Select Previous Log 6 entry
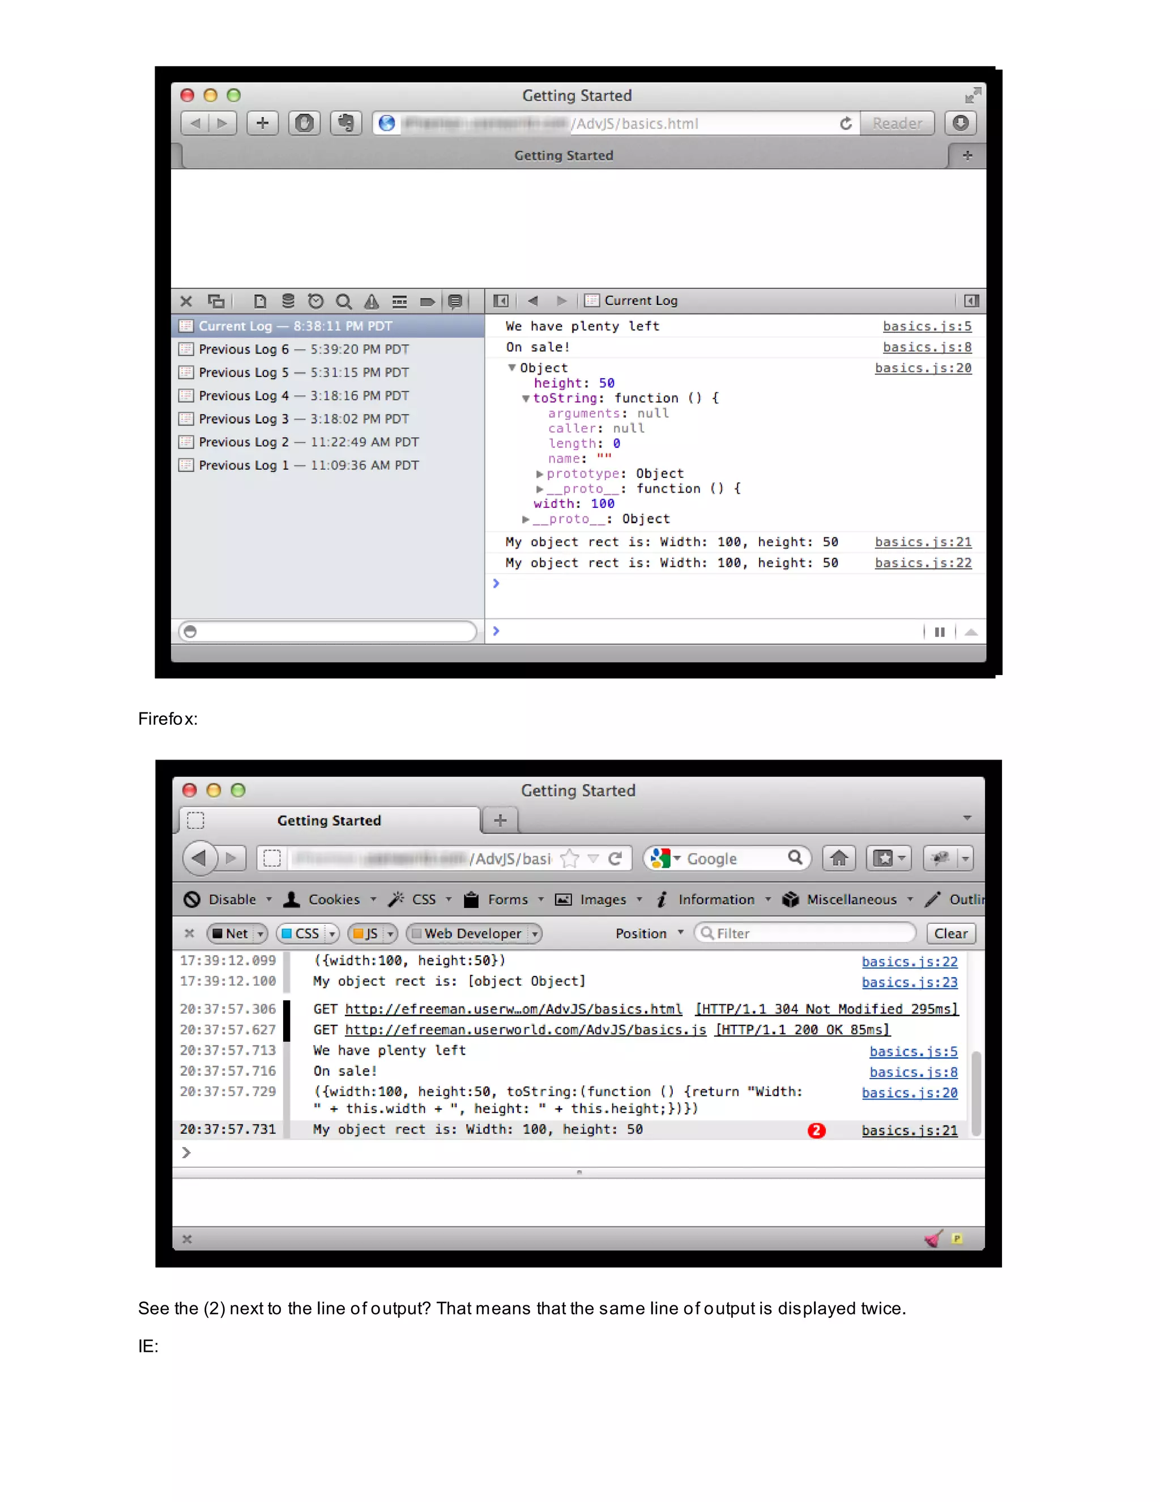Screen dimensions: 1160x1502 pyautogui.click(x=328, y=349)
